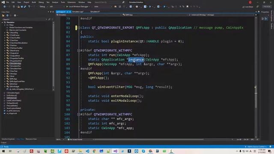Select Macros and Constants item
The height and width of the screenshot is (154, 274).
(18, 30)
